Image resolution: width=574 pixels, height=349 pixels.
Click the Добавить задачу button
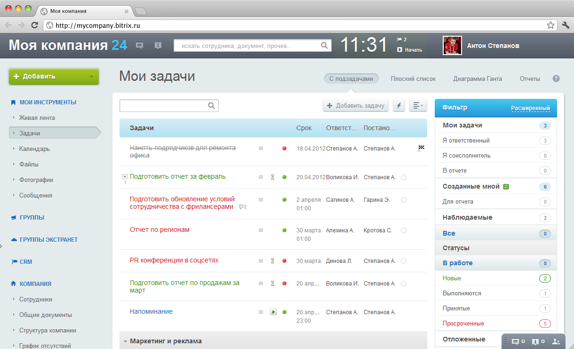pos(356,106)
